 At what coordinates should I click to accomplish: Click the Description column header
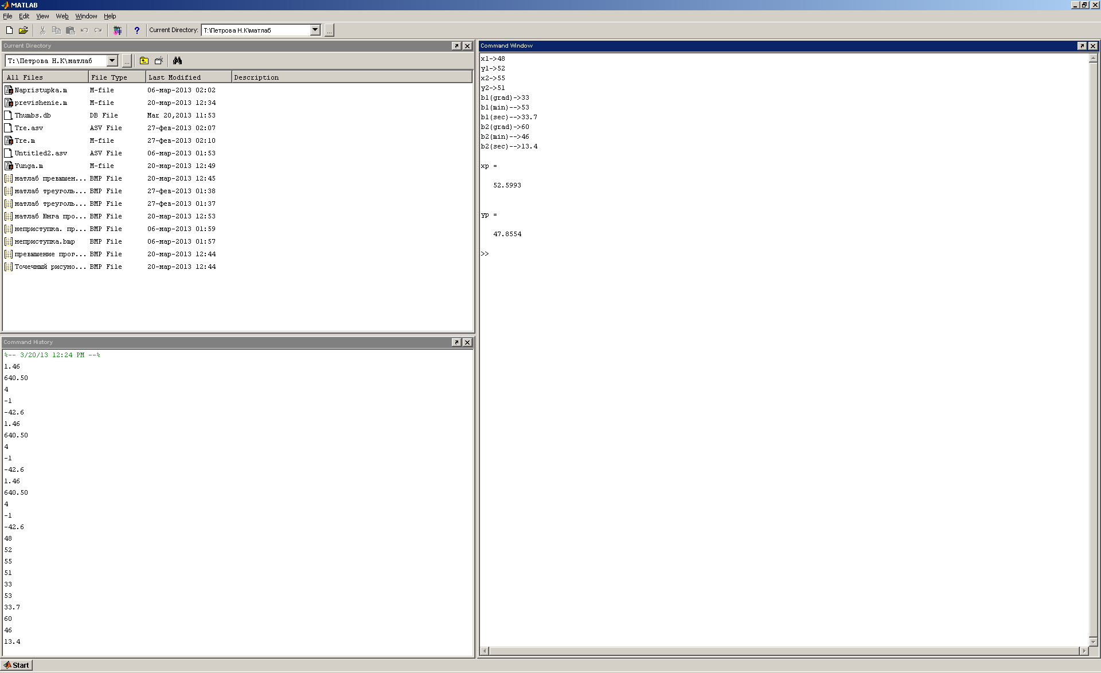click(352, 77)
